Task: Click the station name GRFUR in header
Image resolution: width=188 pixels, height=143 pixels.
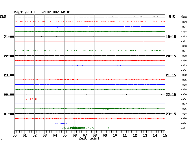Action: click(46, 12)
